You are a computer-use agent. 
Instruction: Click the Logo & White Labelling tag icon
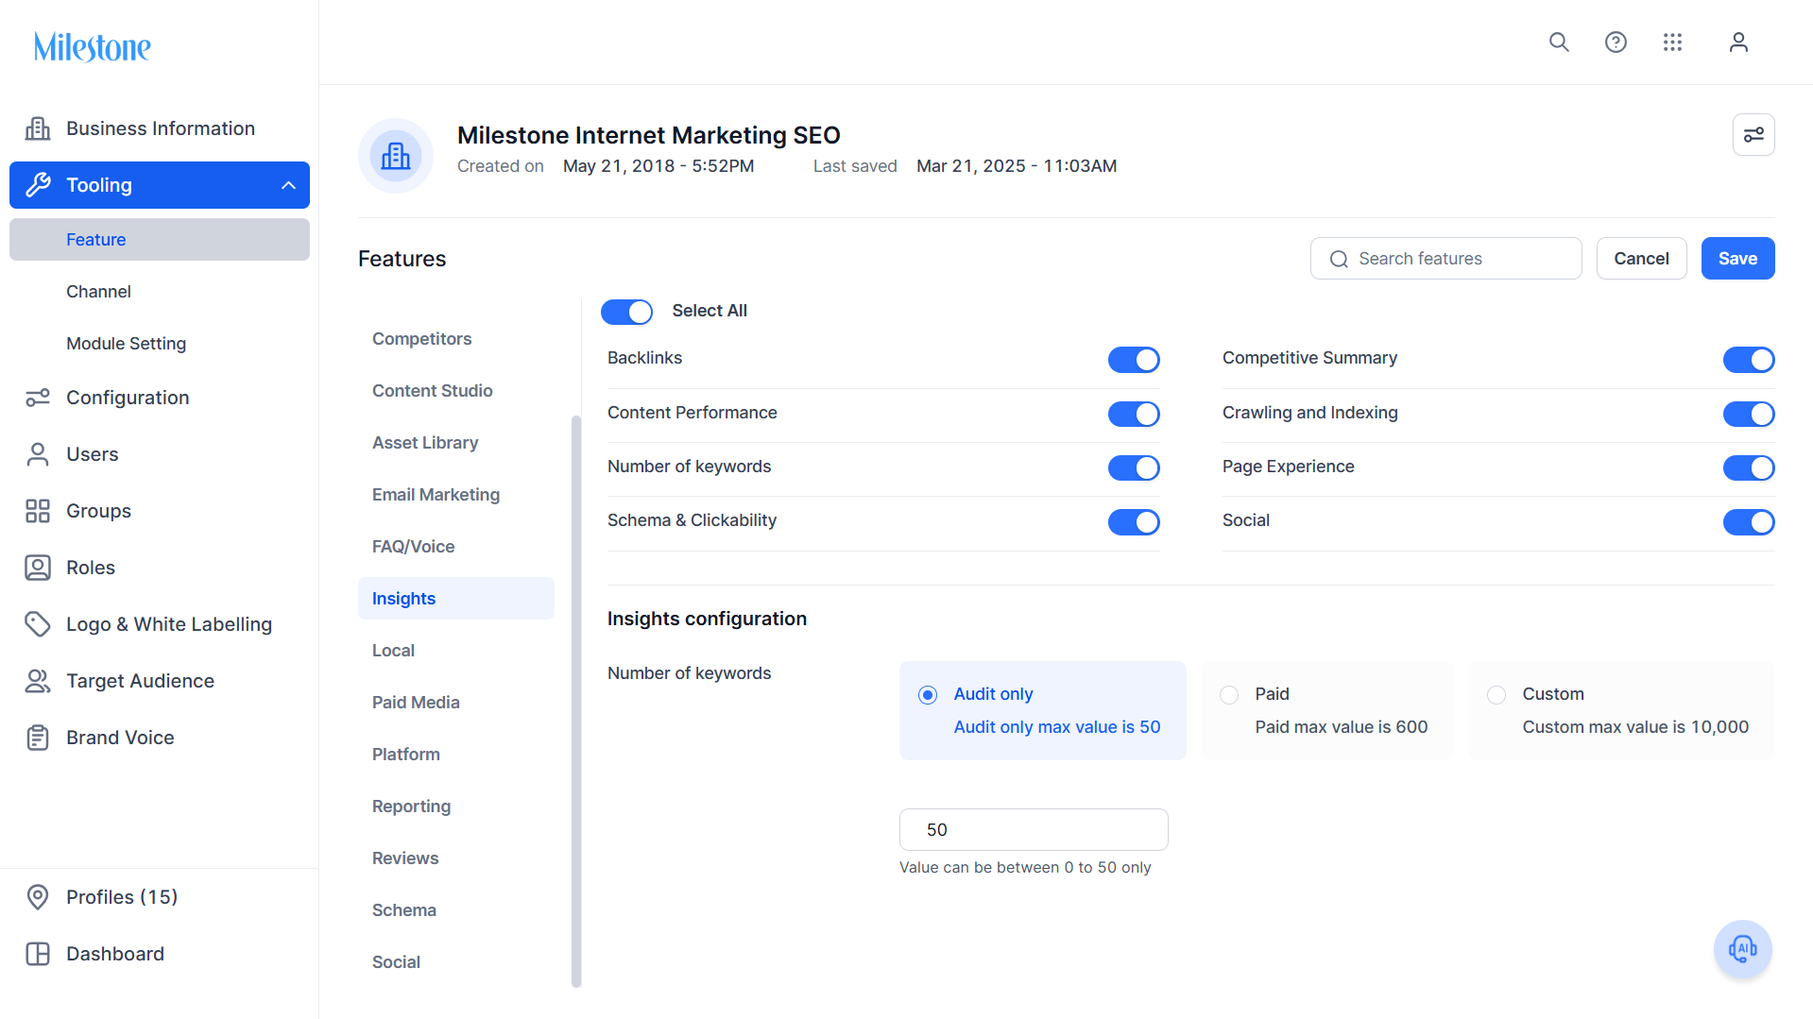point(38,624)
